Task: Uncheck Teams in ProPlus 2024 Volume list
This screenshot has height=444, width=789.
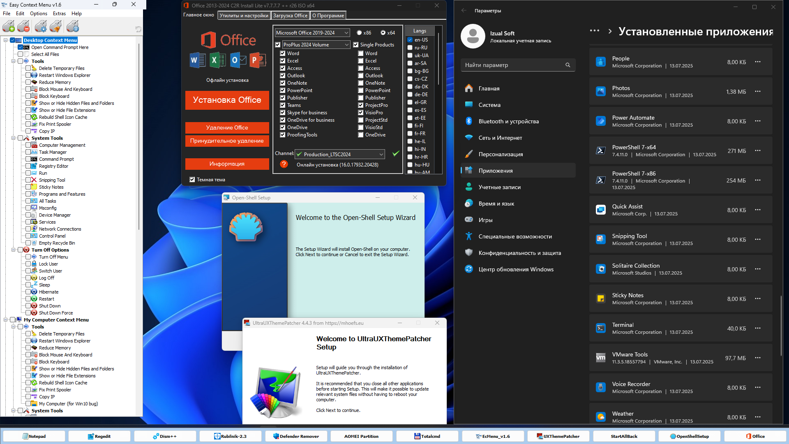Action: click(x=283, y=105)
